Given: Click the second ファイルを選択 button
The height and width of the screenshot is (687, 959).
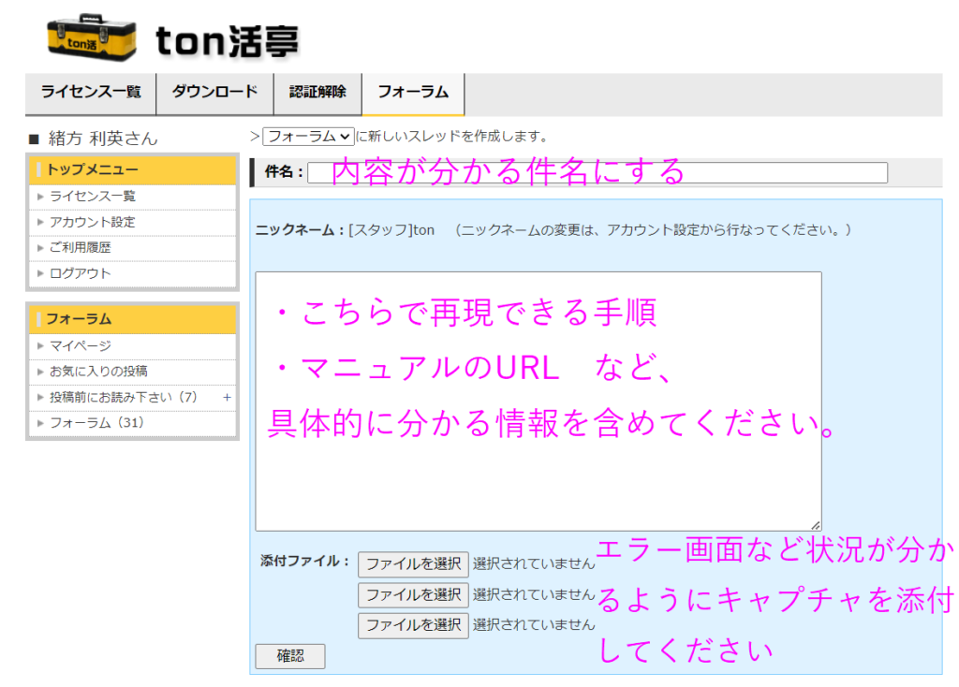Looking at the screenshot, I should pyautogui.click(x=413, y=594).
